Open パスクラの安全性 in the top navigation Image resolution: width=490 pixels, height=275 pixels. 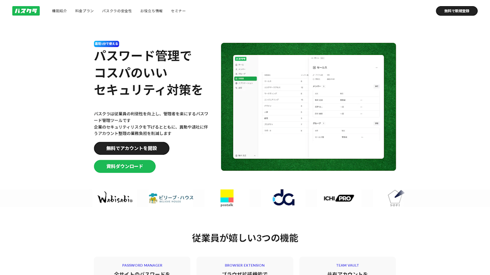pos(117,11)
